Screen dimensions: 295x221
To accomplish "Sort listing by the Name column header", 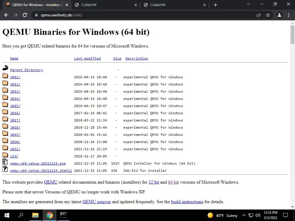I will tap(14, 58).
